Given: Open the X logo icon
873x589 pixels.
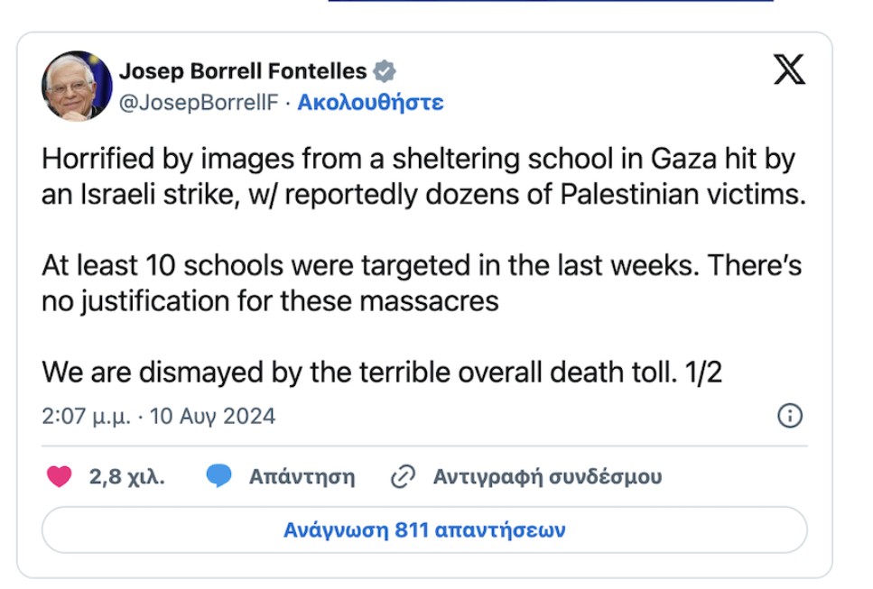Looking at the screenshot, I should click(x=789, y=69).
